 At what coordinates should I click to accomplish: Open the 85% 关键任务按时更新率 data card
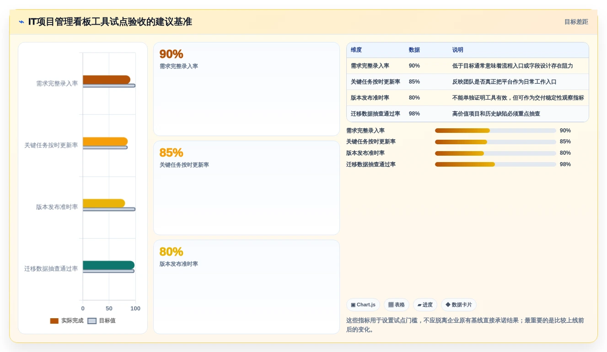coord(247,188)
